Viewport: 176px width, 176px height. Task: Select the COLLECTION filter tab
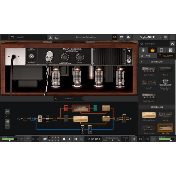click(x=166, y=56)
